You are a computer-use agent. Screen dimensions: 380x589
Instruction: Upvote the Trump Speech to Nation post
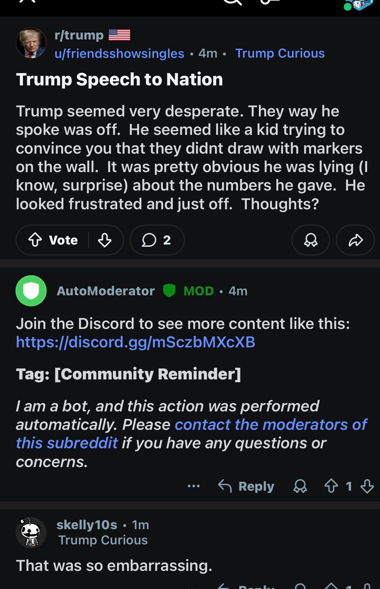click(35, 240)
